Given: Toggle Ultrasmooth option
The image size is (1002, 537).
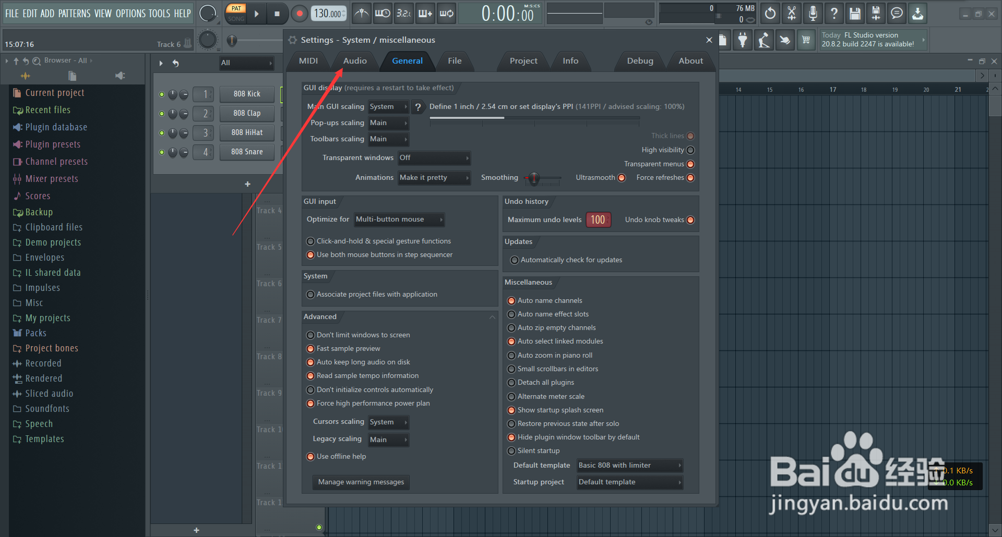Looking at the screenshot, I should tap(622, 178).
